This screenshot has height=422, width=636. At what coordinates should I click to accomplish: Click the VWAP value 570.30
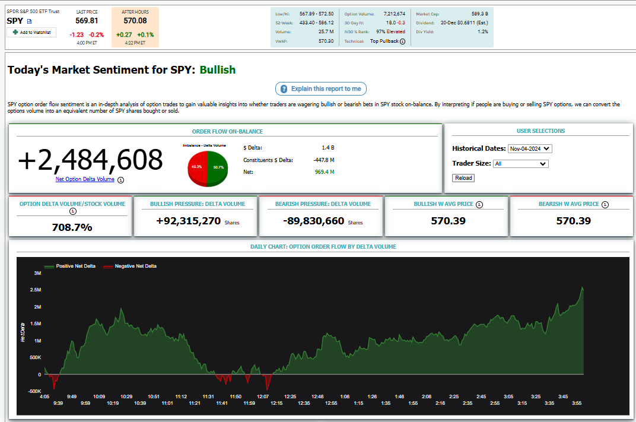pos(326,42)
